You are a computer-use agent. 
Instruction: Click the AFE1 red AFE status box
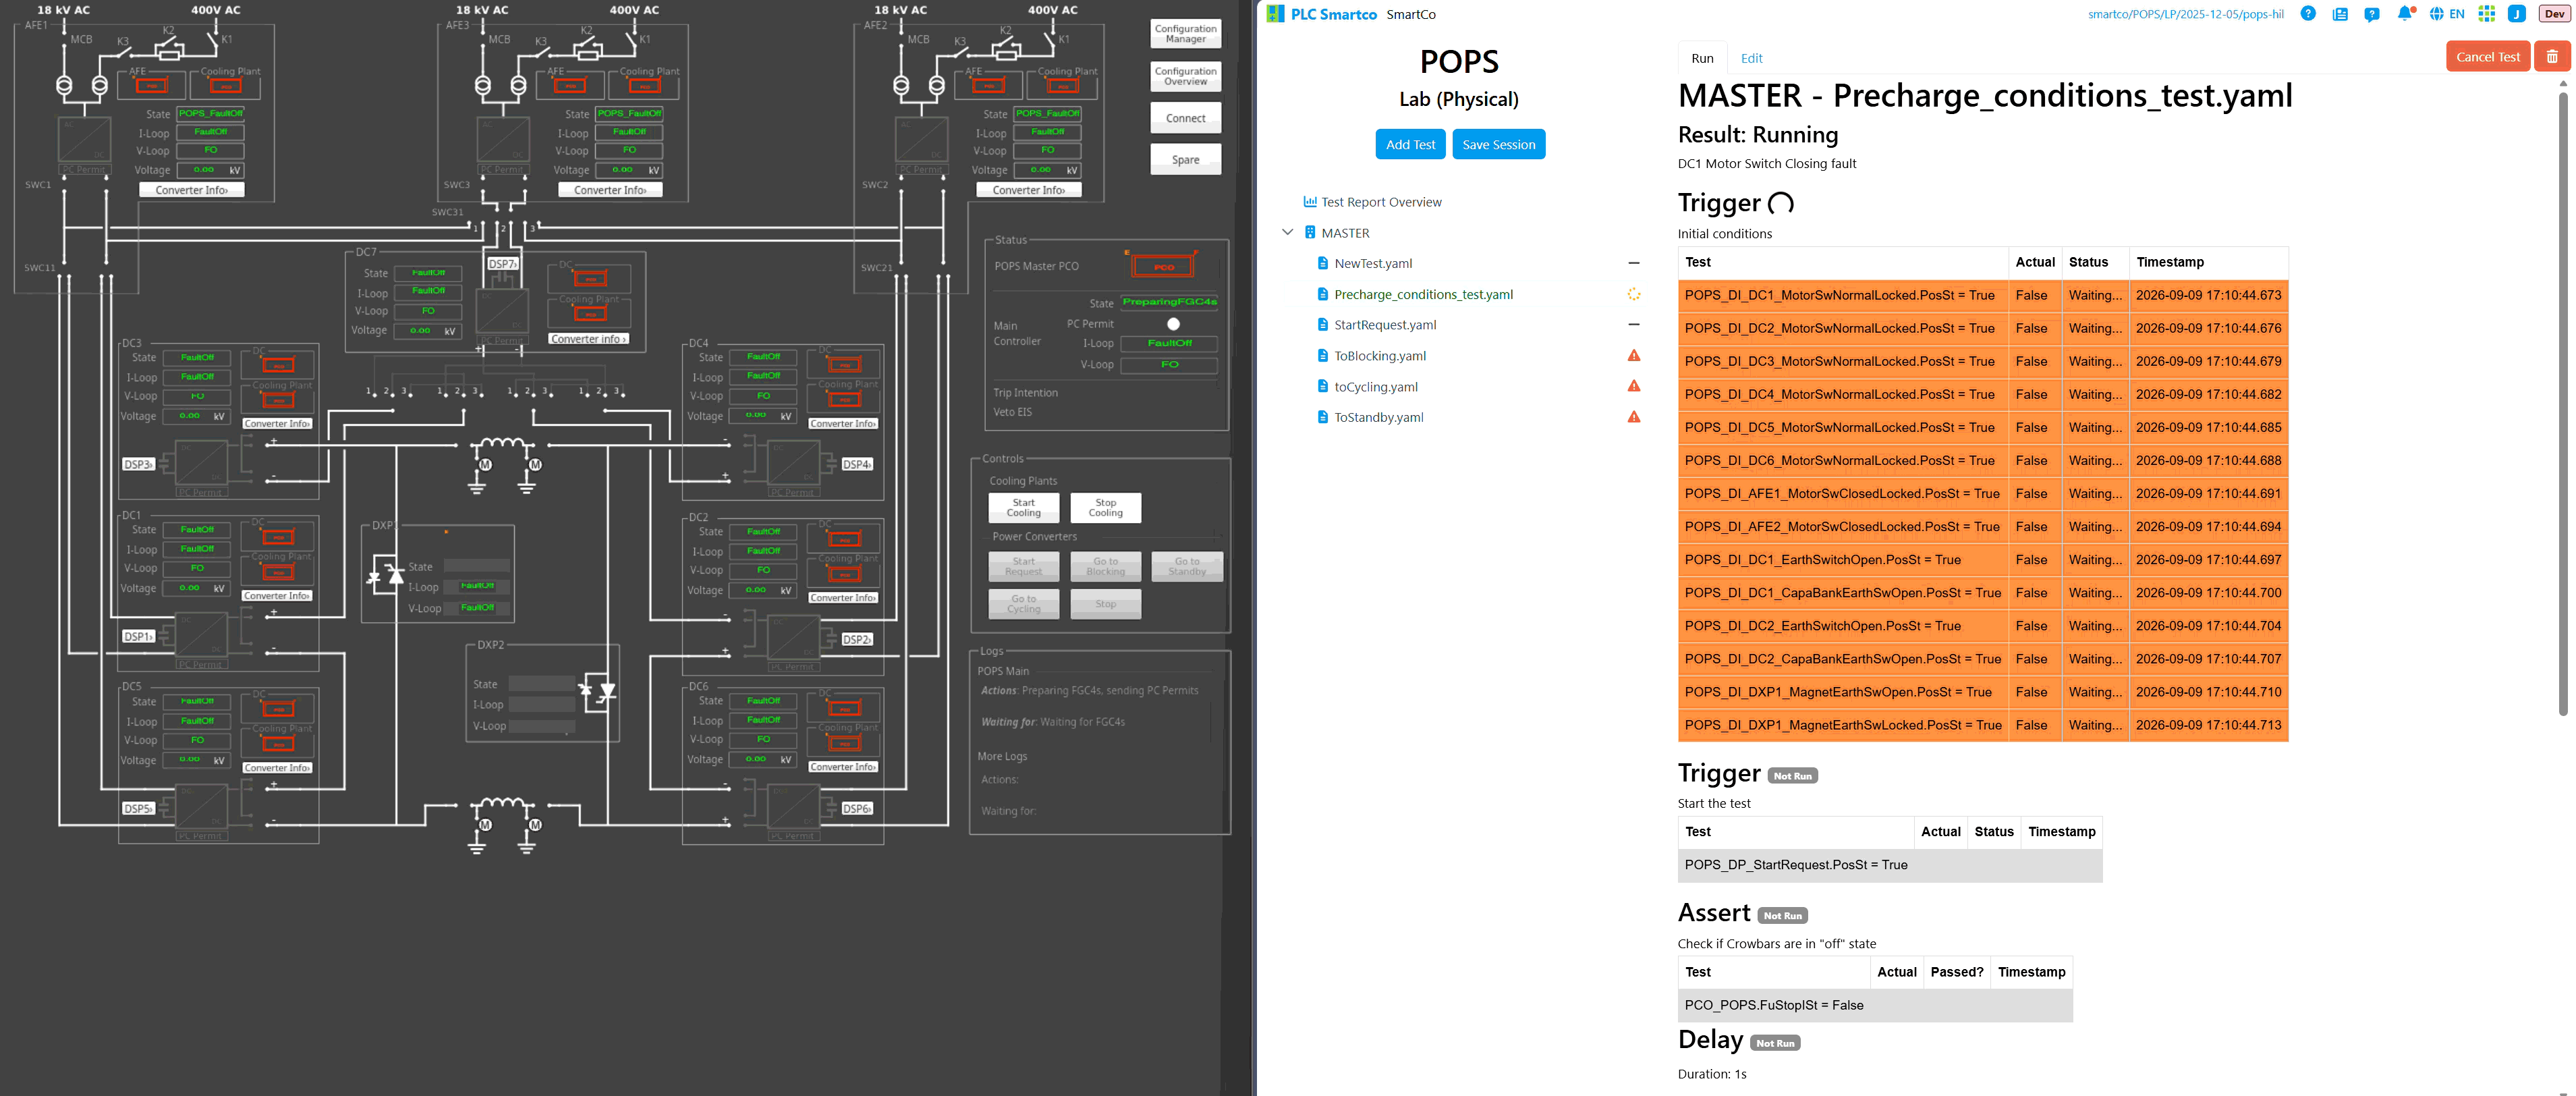(x=151, y=86)
